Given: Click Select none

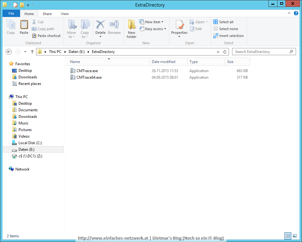Looking at the screenshot, I should (x=226, y=29).
